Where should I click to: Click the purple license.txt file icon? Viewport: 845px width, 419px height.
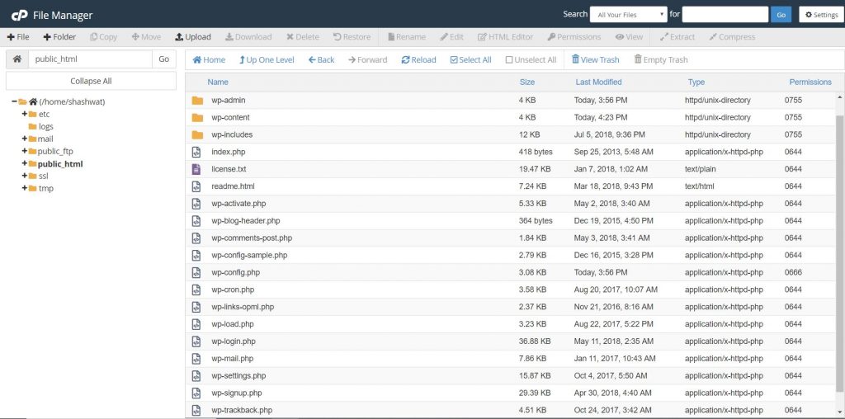coord(196,169)
